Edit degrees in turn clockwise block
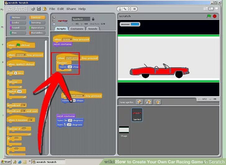Screen dimensions: 226x165 [x=70, y=120]
